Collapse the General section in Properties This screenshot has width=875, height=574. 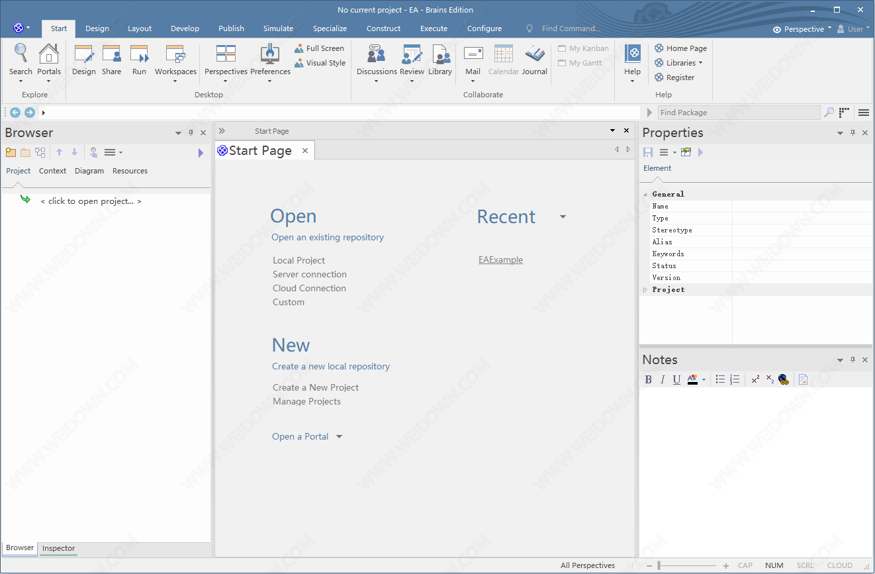coord(645,194)
